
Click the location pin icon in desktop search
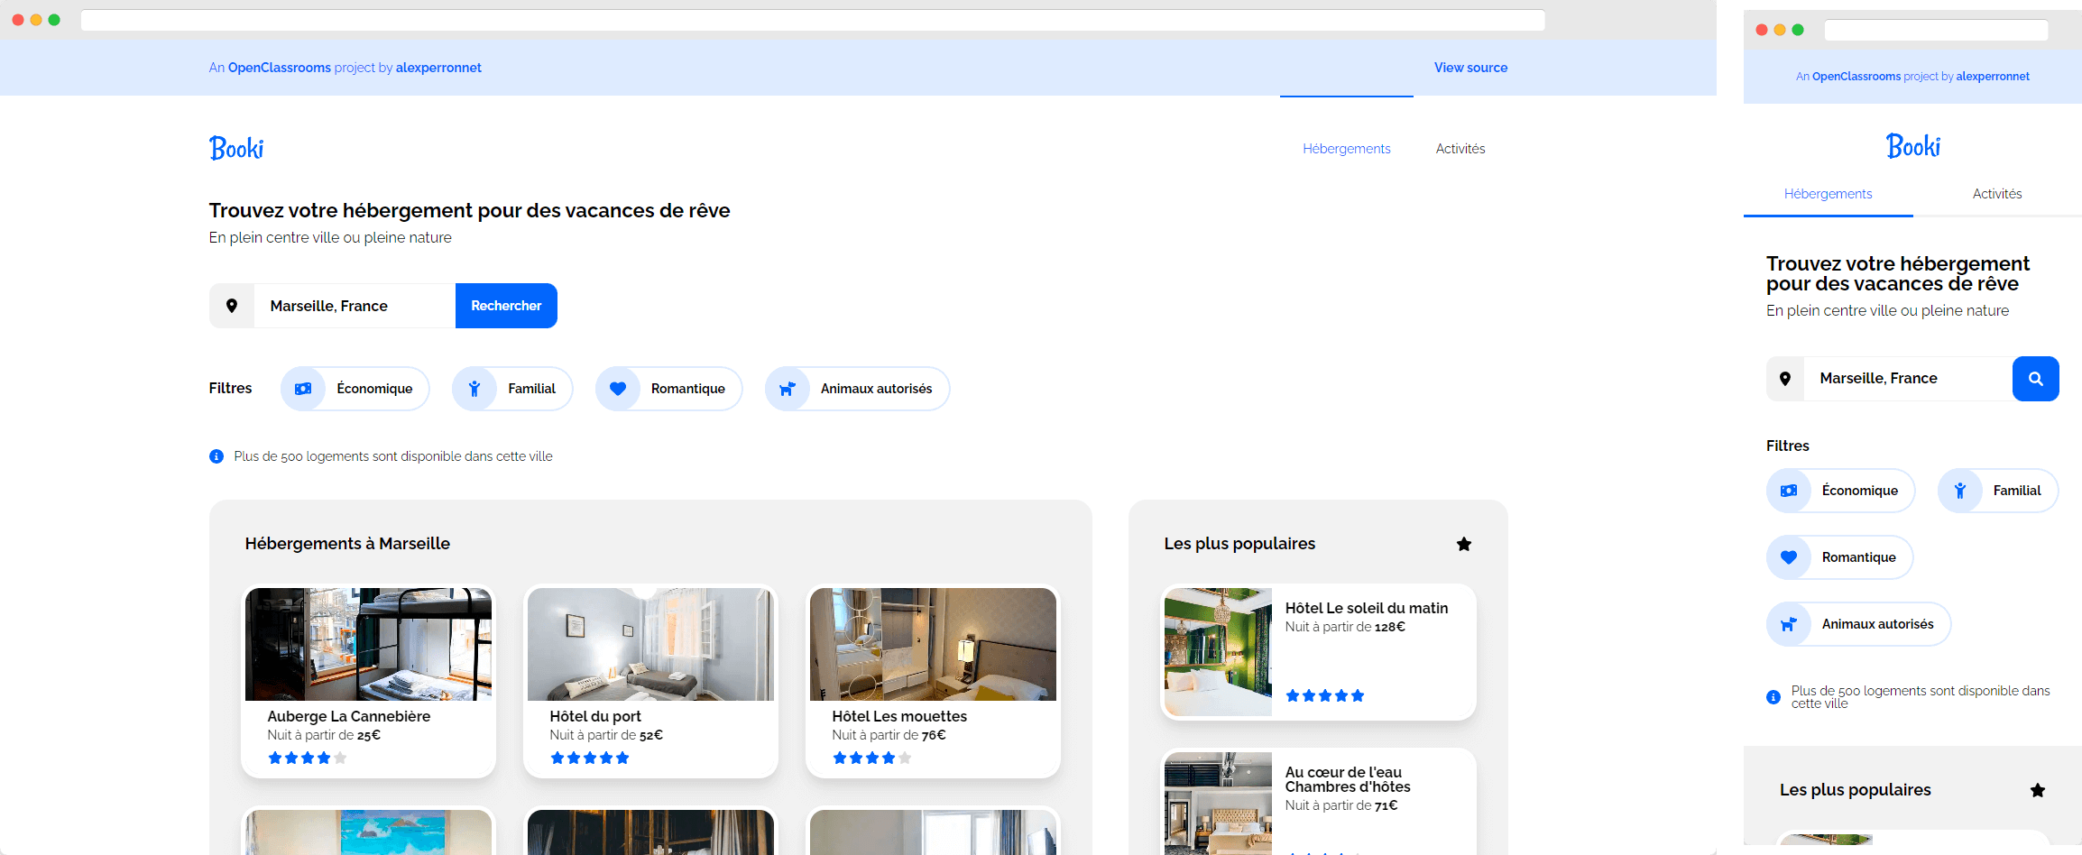(232, 306)
